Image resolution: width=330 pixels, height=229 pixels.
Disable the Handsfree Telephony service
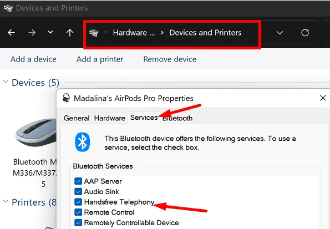[78, 202]
